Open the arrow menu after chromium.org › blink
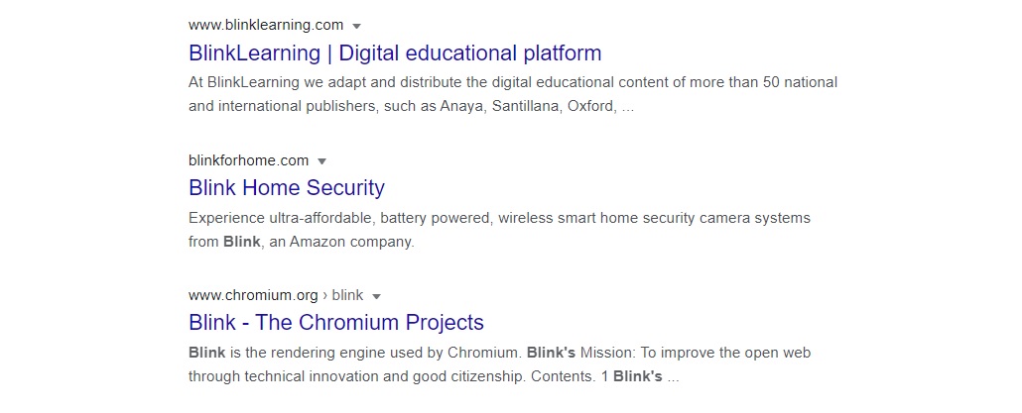 click(x=377, y=295)
